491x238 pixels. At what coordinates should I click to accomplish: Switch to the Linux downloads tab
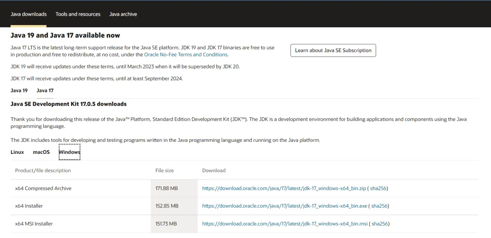coord(17,152)
